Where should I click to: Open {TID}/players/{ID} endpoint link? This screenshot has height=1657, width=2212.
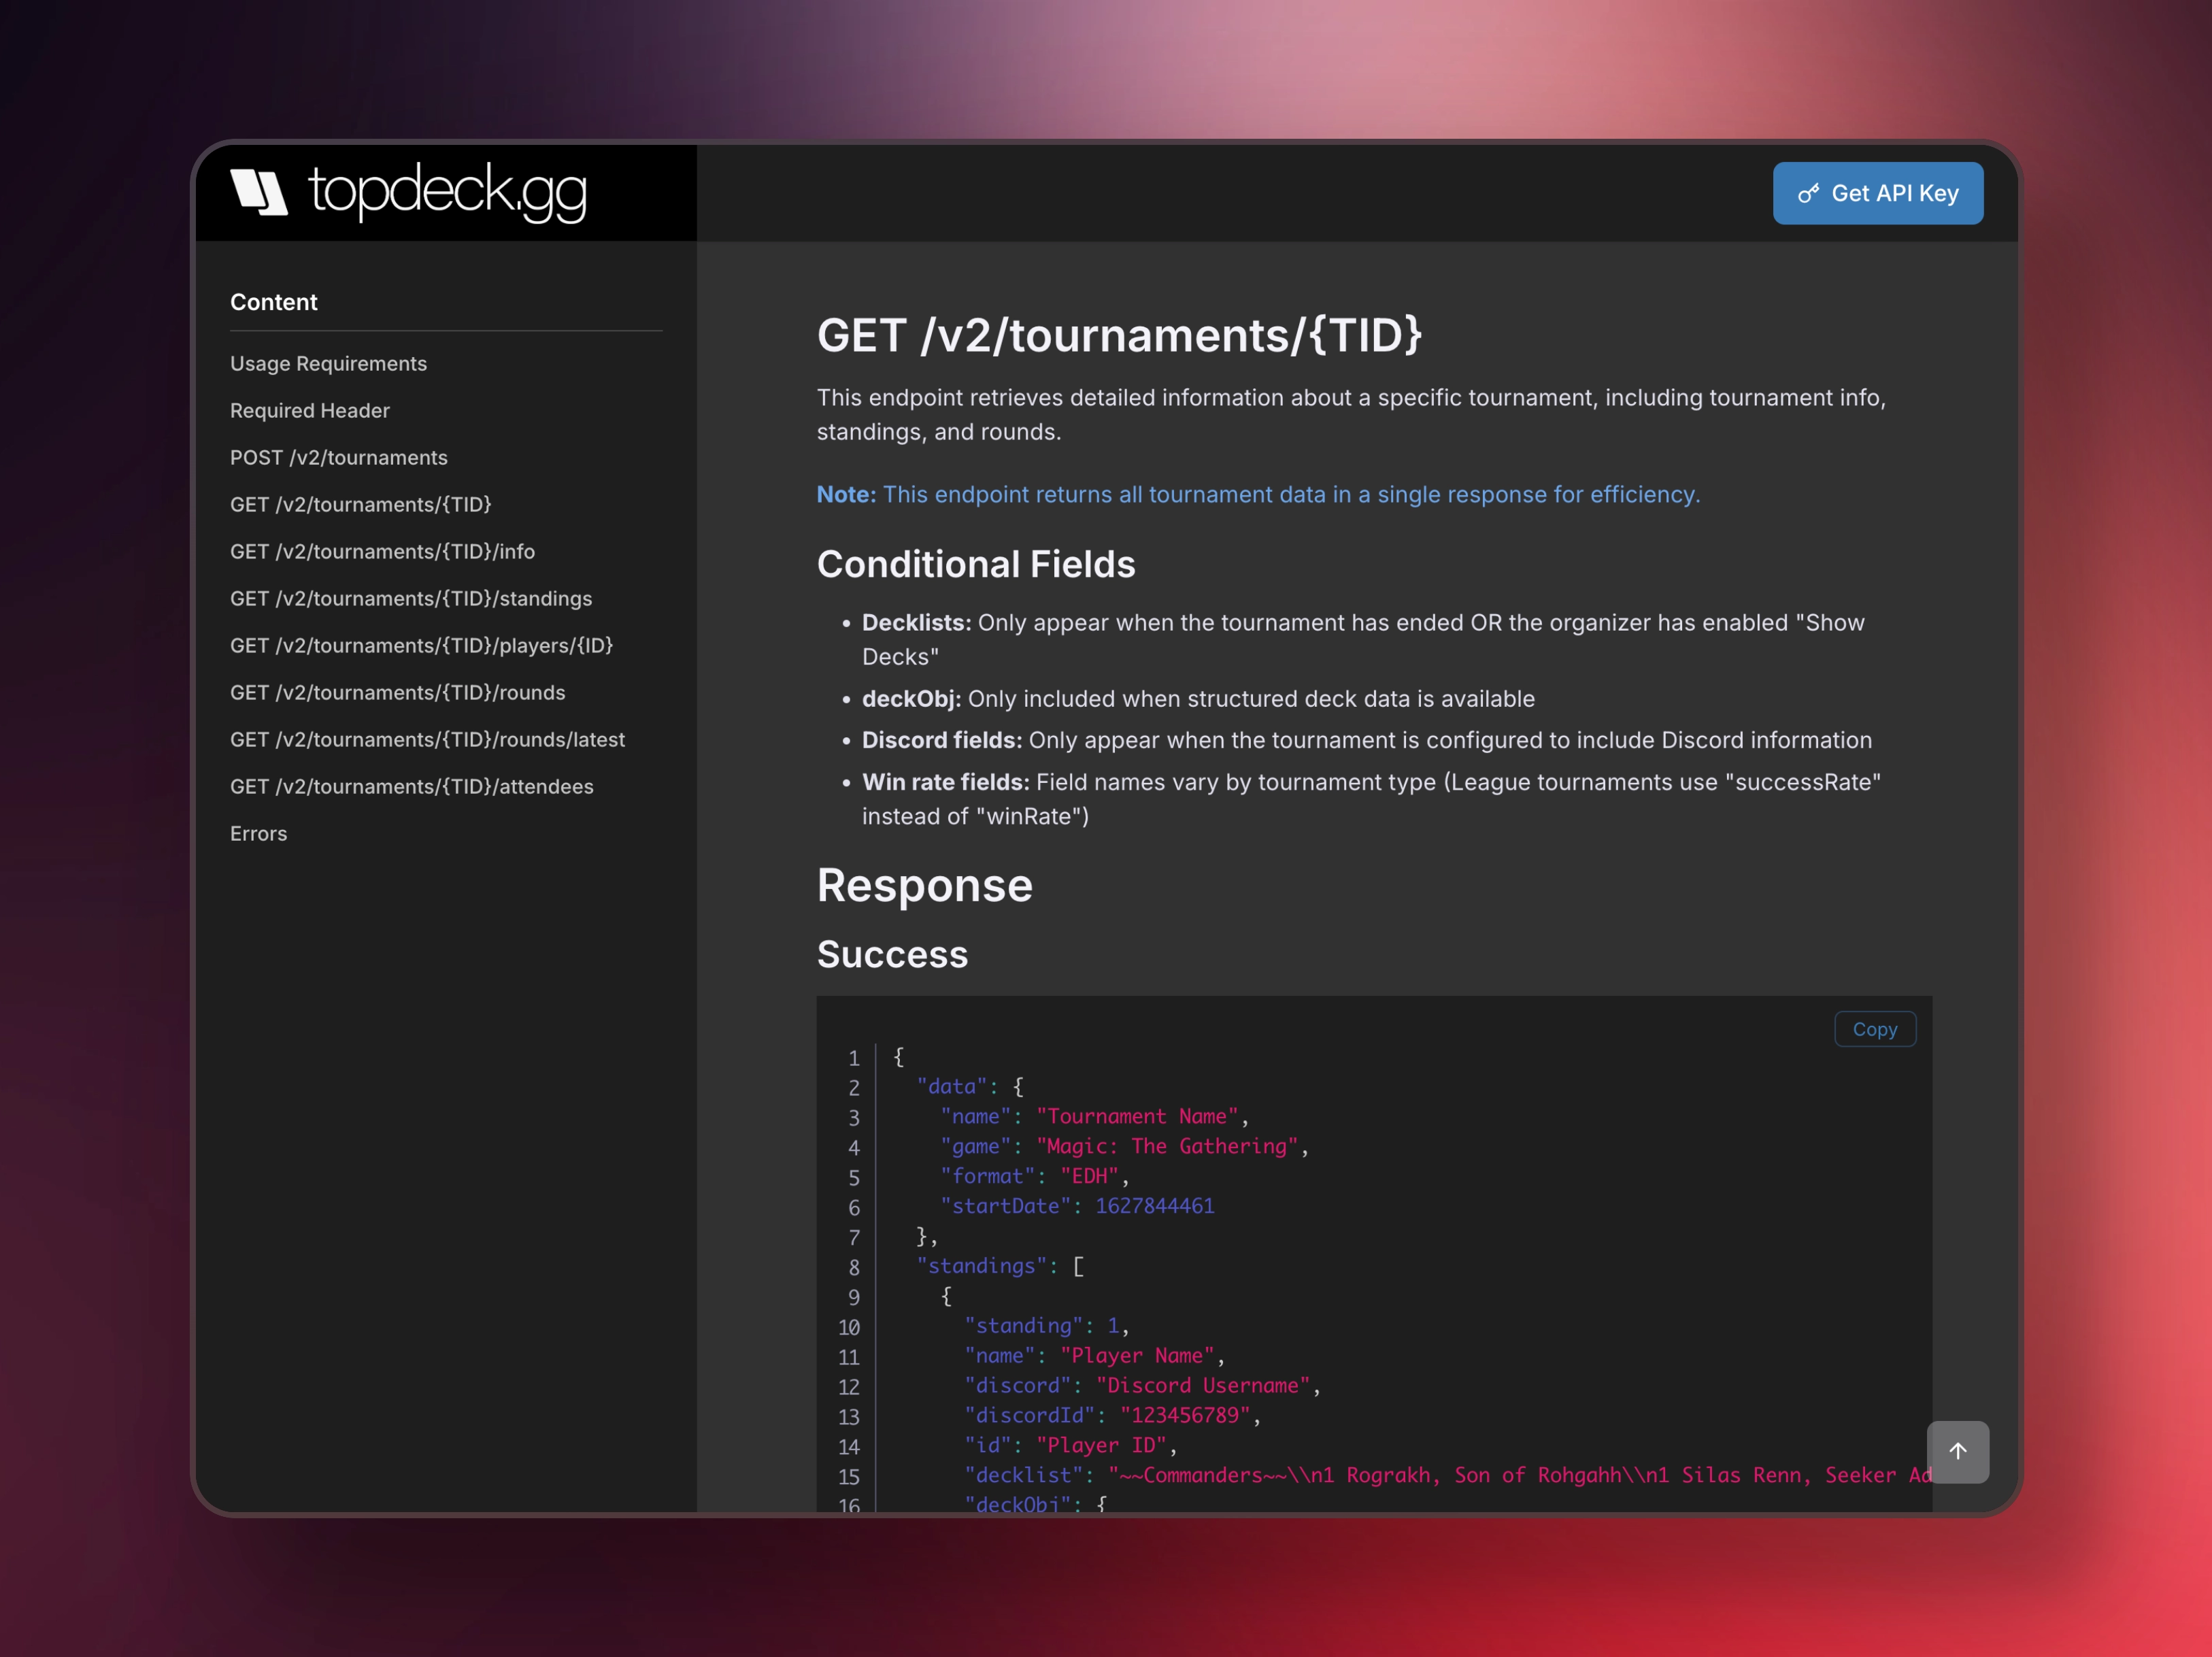[421, 646]
